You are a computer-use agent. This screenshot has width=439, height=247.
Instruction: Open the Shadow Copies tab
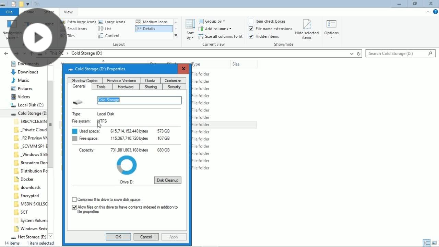coord(85,81)
